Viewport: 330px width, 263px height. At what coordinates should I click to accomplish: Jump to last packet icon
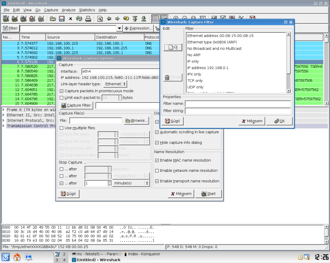point(144,19)
